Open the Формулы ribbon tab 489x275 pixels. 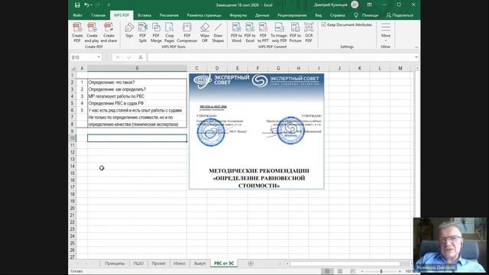click(x=238, y=15)
